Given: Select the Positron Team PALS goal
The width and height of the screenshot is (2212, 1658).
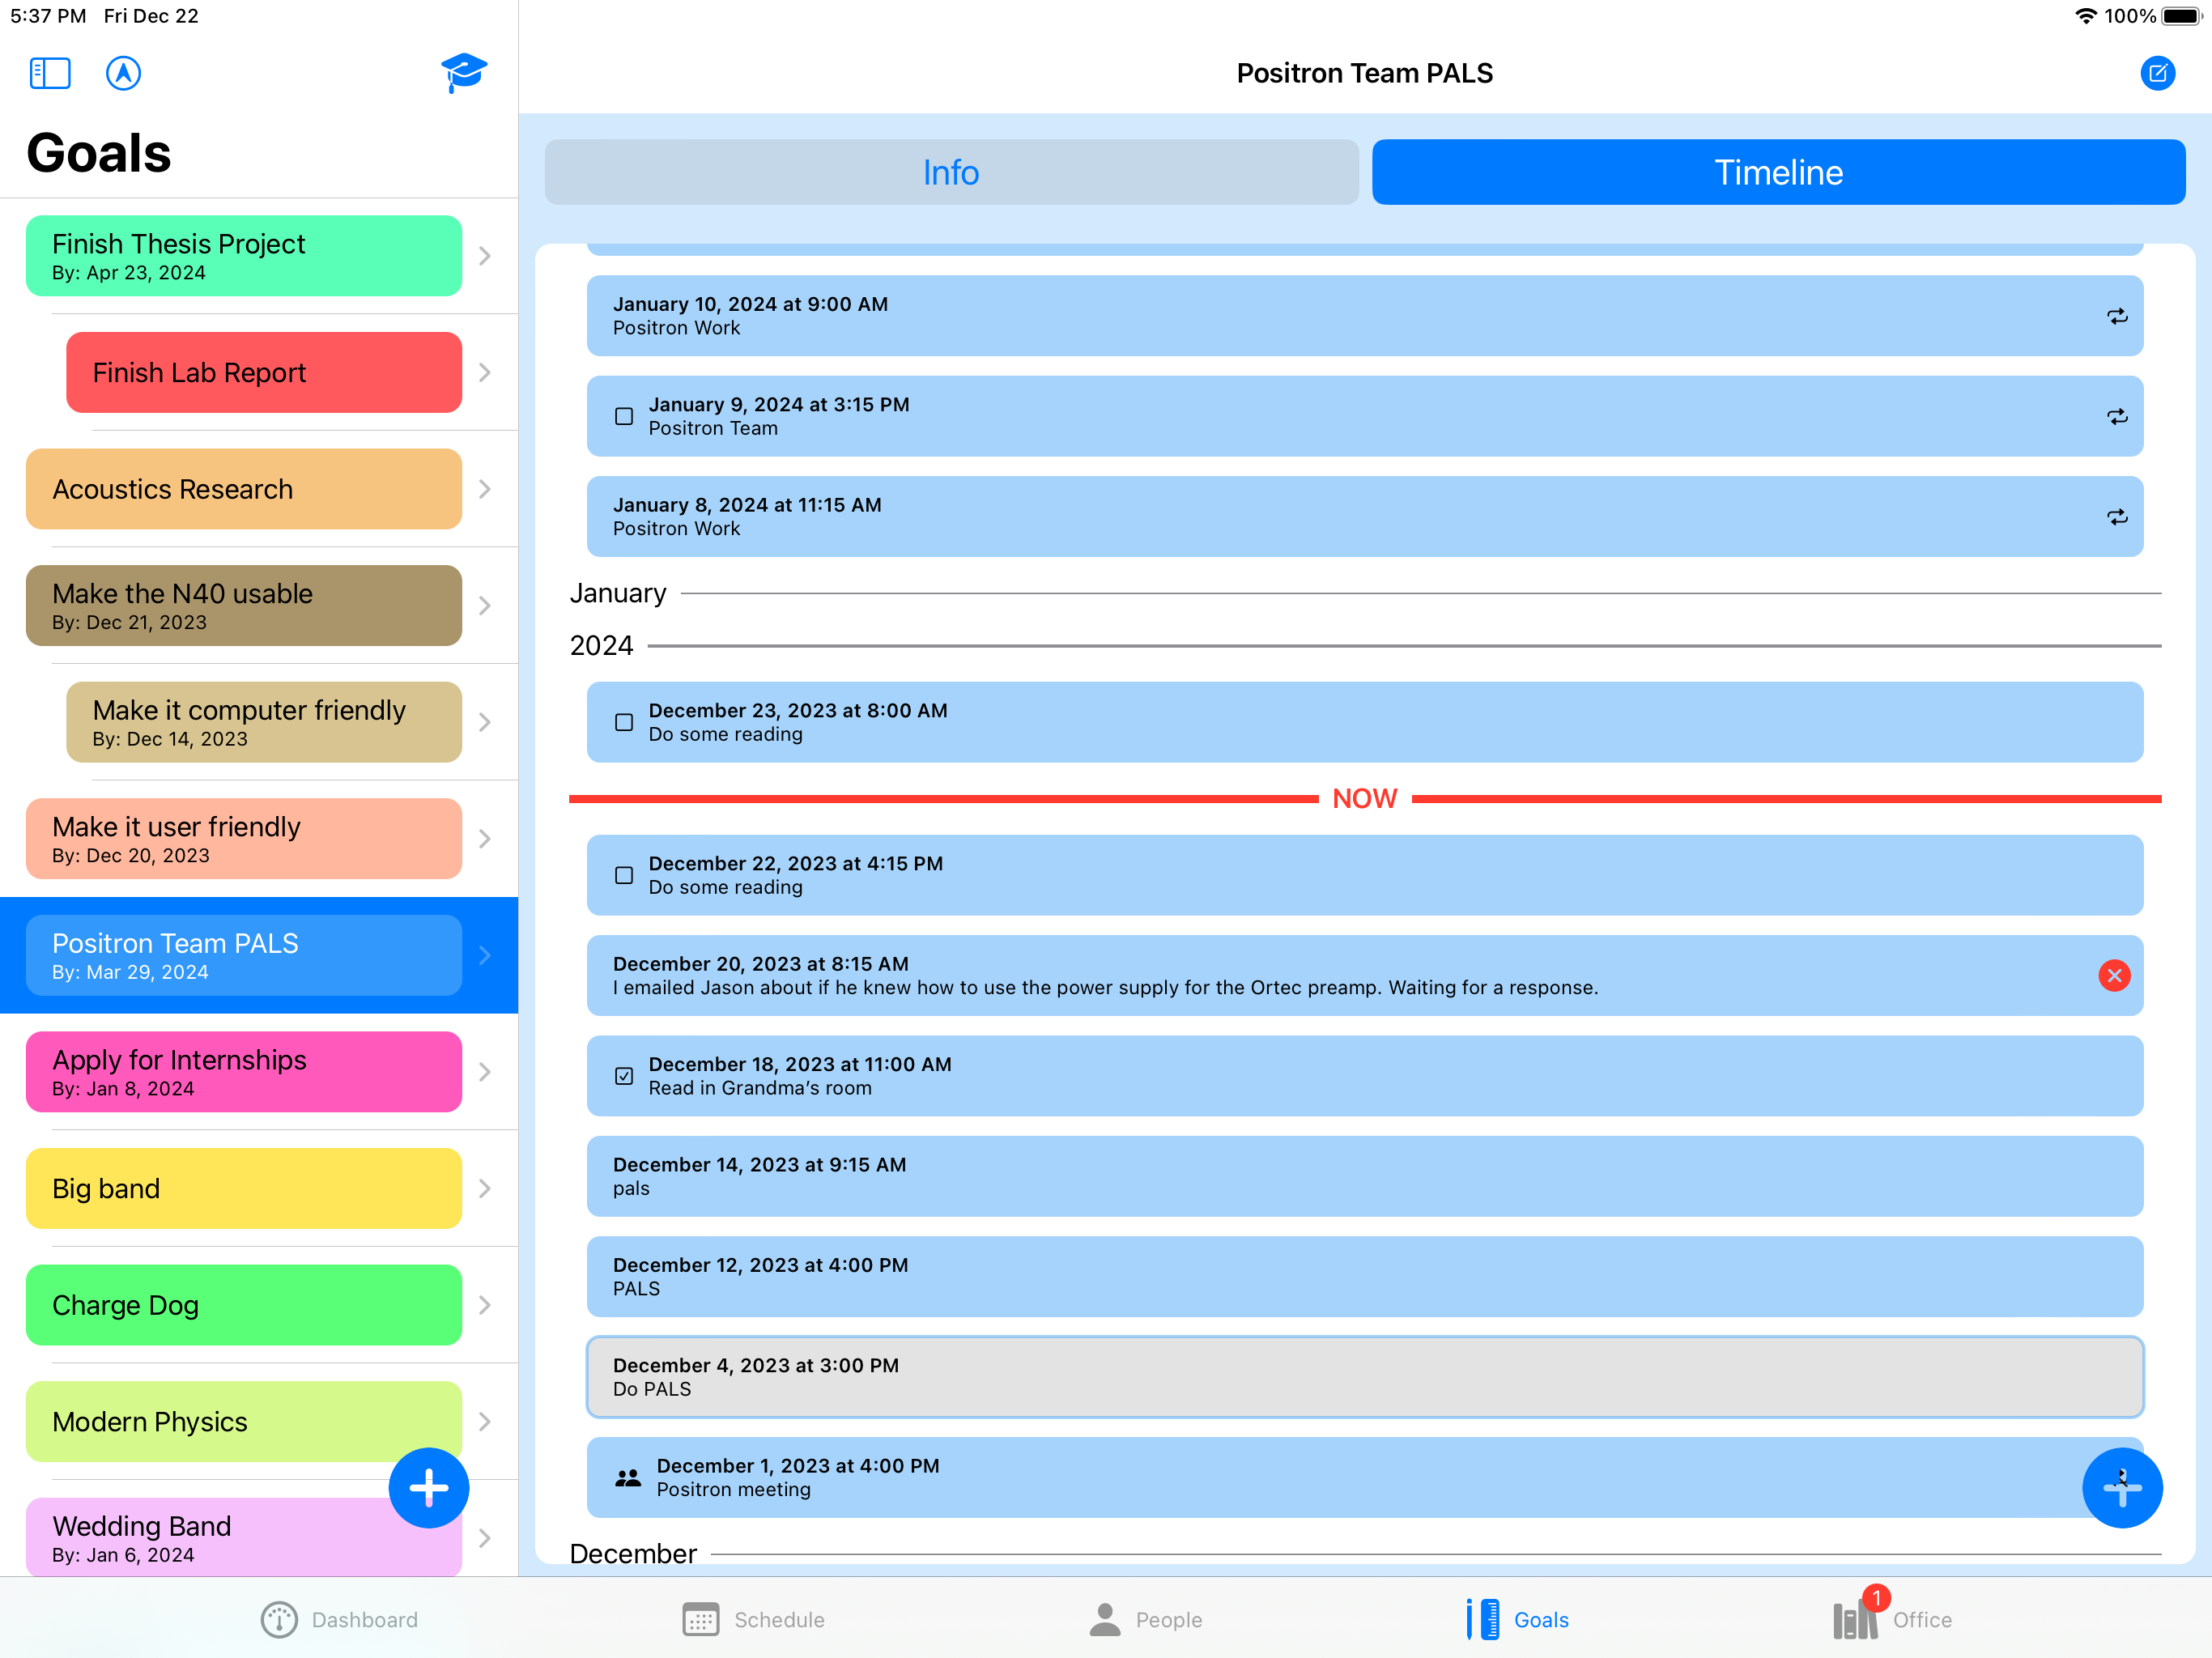Looking at the screenshot, I should pos(244,955).
